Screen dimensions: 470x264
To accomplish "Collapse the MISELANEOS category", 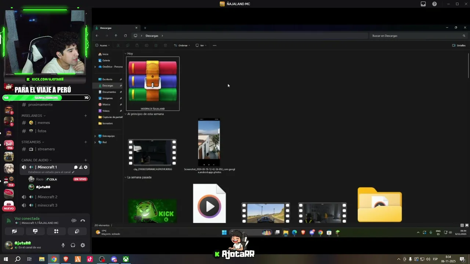I will point(33,115).
